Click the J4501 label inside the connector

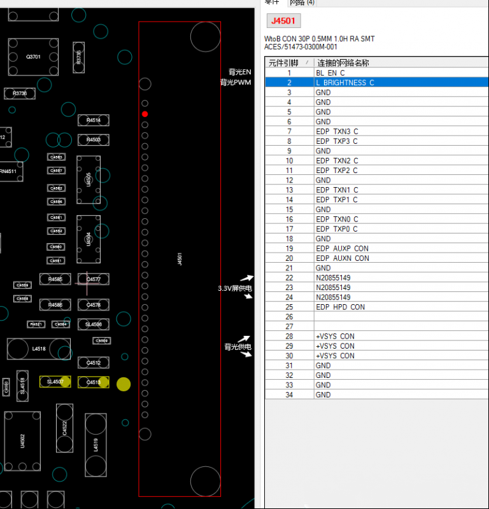coord(180,259)
